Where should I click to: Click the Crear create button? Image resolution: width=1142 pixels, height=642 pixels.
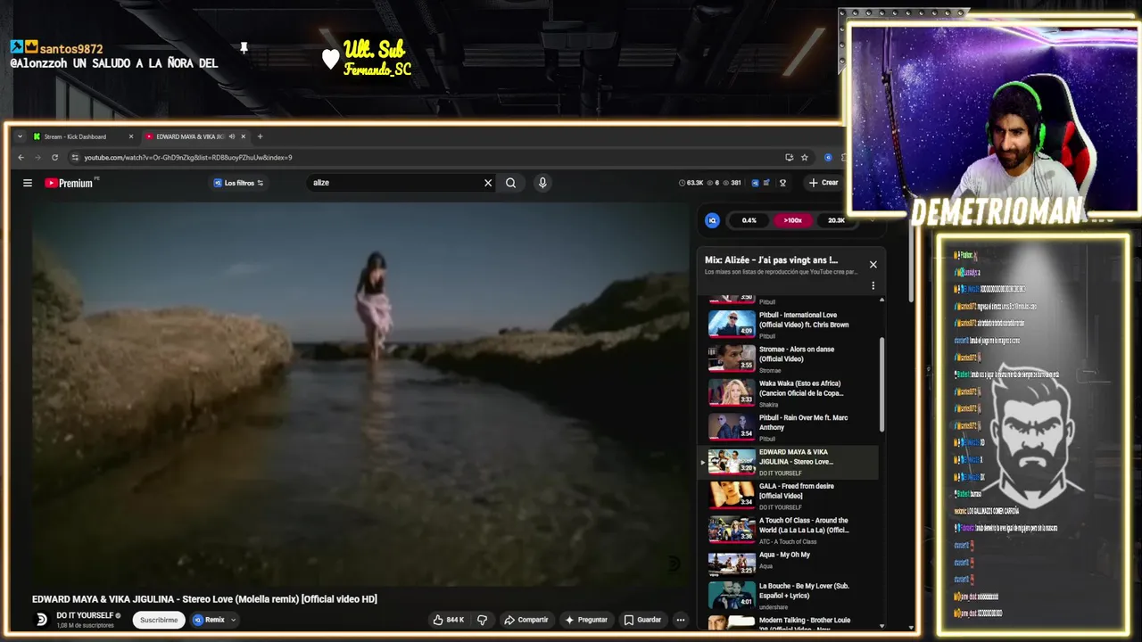[823, 183]
